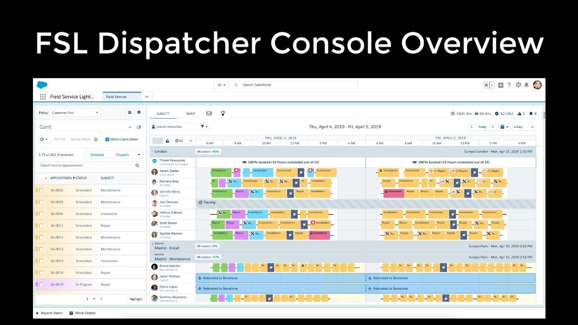Click the edit icon beside Gantt list filter
The image size is (578, 325).
coord(139,127)
